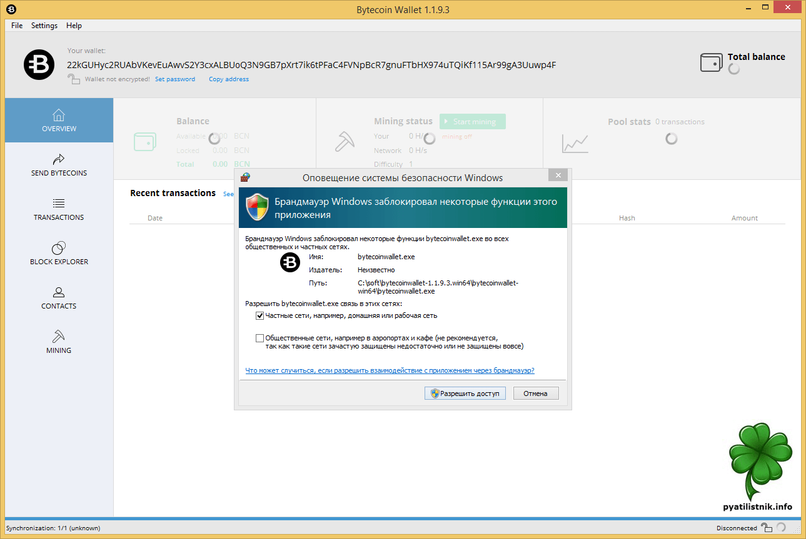Viewport: 806px width, 539px height.
Task: Click the wallet icon in Balance panel
Action: click(145, 141)
